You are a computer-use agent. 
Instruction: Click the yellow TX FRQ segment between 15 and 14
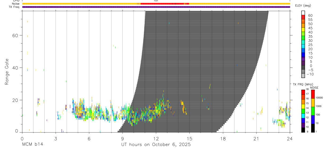[x=303, y=106]
